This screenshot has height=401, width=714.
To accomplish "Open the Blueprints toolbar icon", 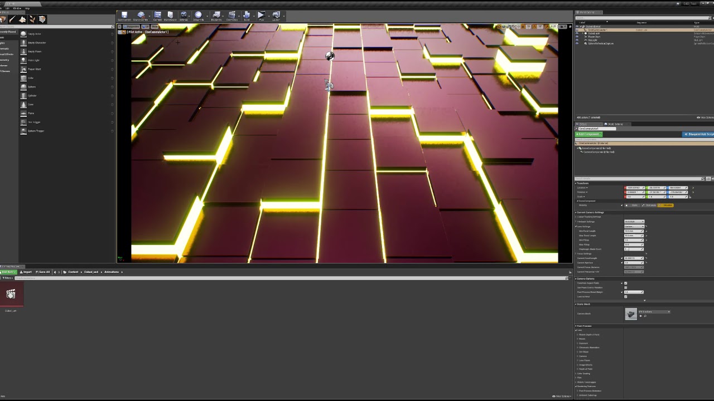I will tap(216, 16).
